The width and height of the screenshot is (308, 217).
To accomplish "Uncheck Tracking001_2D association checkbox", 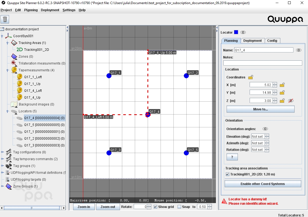I will point(227,174).
